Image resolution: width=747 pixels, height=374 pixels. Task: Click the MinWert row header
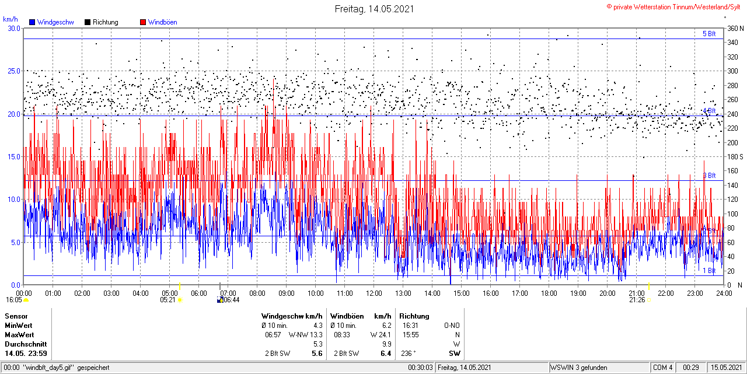click(x=19, y=326)
